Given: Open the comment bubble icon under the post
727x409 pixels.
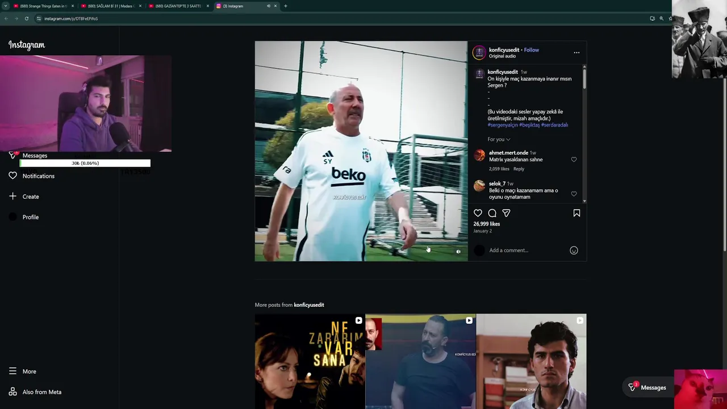Looking at the screenshot, I should click(x=492, y=213).
